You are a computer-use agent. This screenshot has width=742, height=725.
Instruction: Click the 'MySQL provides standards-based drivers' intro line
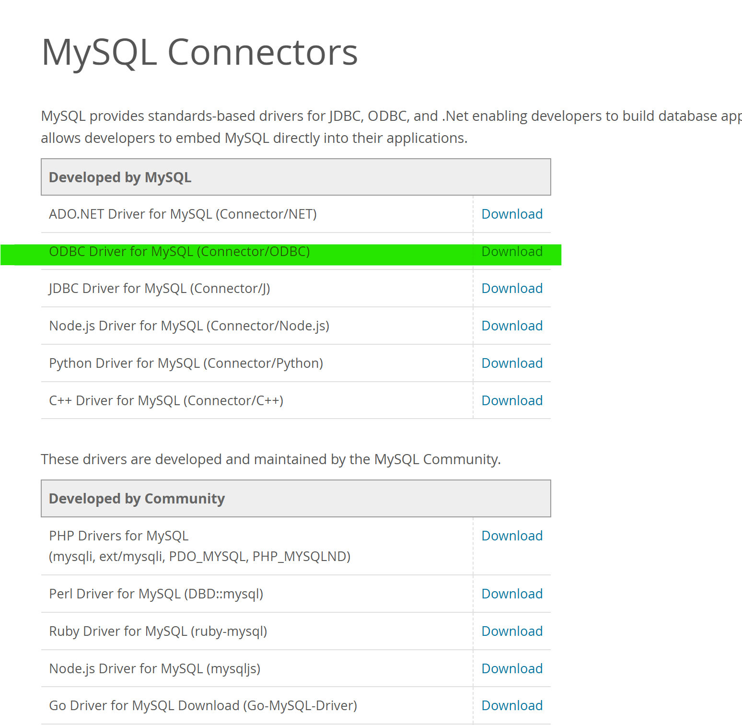click(391, 116)
